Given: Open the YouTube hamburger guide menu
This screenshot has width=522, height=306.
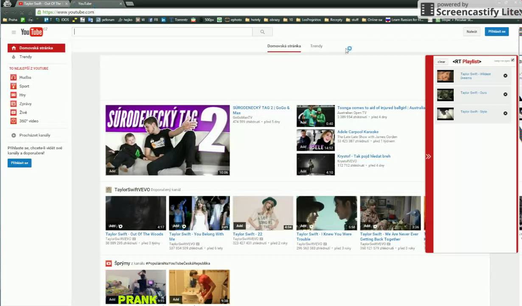Looking at the screenshot, I should pos(14,32).
